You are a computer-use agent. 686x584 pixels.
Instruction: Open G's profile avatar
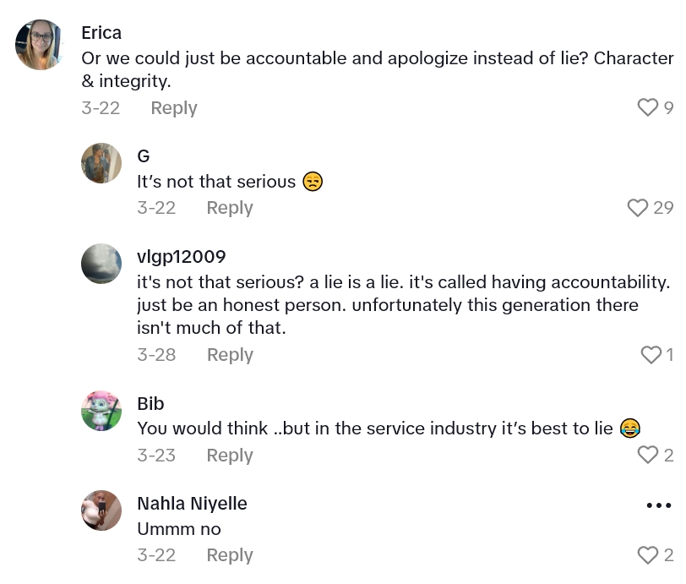pyautogui.click(x=101, y=163)
